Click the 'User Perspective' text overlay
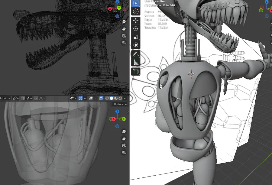This screenshot has width=272, height=185. [154, 2]
